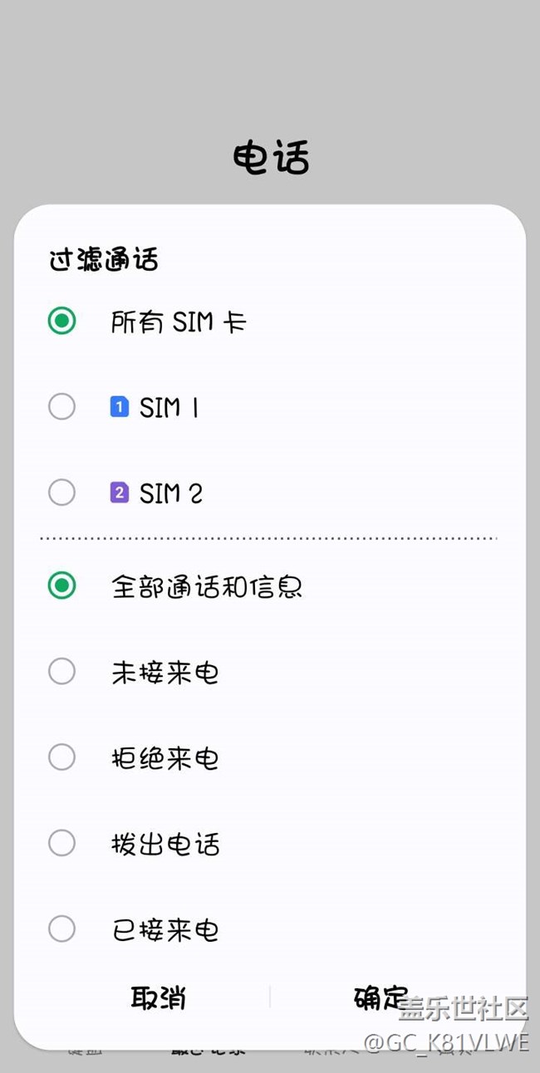Tap the blue SIM 1 badge icon

coord(120,407)
